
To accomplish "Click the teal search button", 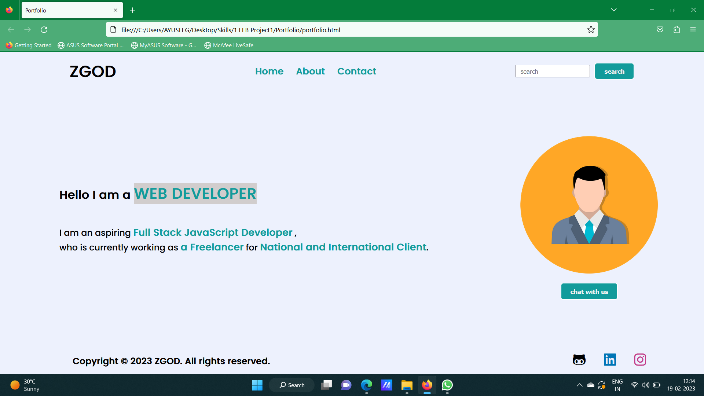I will coord(614,71).
